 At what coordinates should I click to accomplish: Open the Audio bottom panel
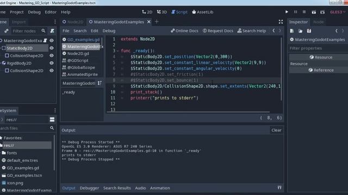coord(140,188)
